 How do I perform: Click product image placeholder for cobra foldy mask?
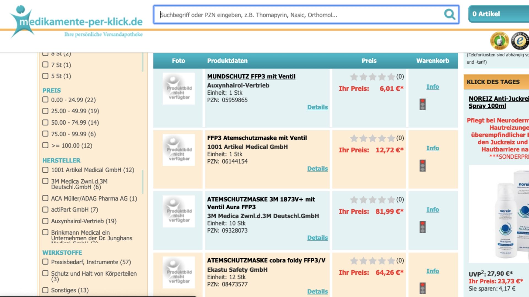pos(179,273)
